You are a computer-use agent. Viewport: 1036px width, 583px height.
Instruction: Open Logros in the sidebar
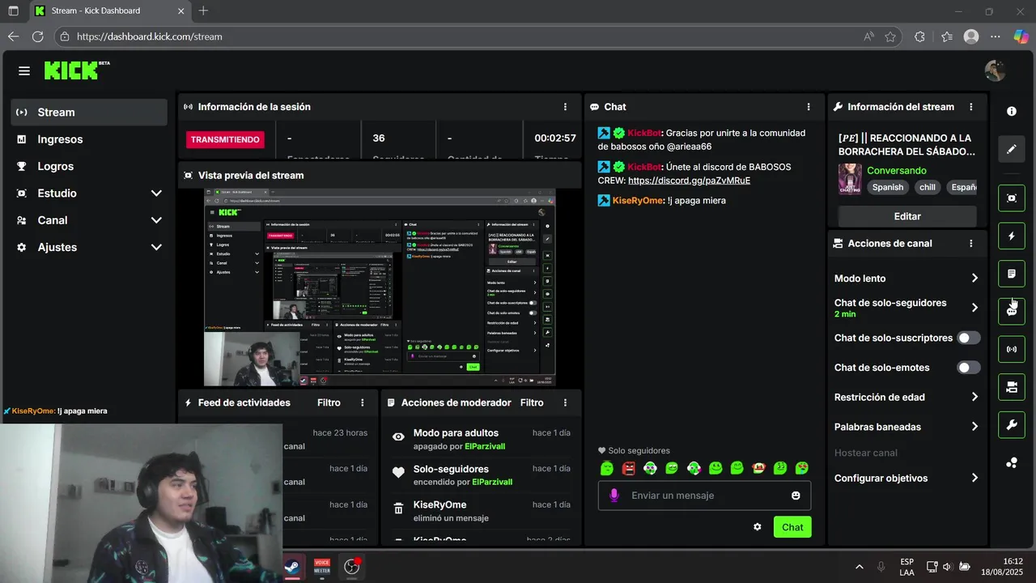(x=89, y=166)
